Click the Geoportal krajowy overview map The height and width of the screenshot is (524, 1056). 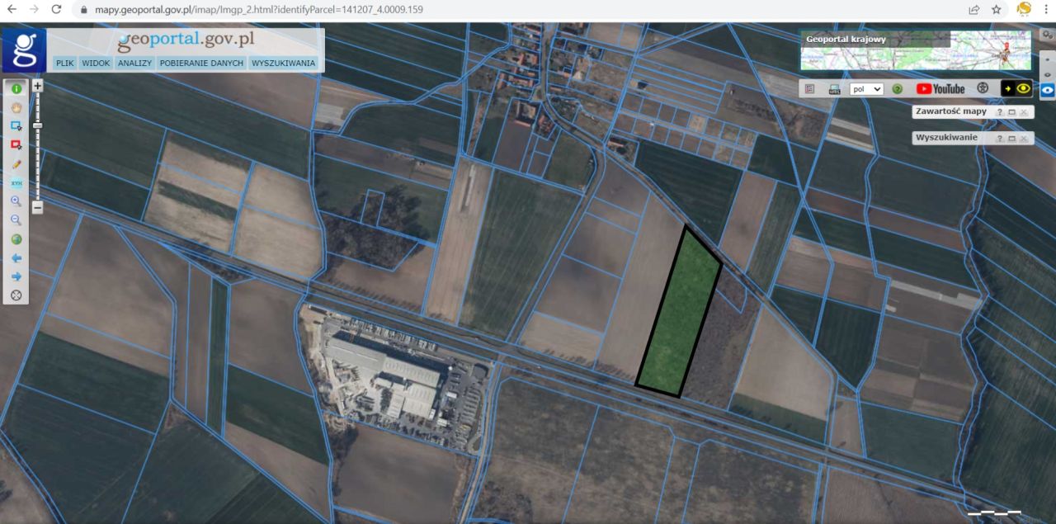tap(916, 50)
